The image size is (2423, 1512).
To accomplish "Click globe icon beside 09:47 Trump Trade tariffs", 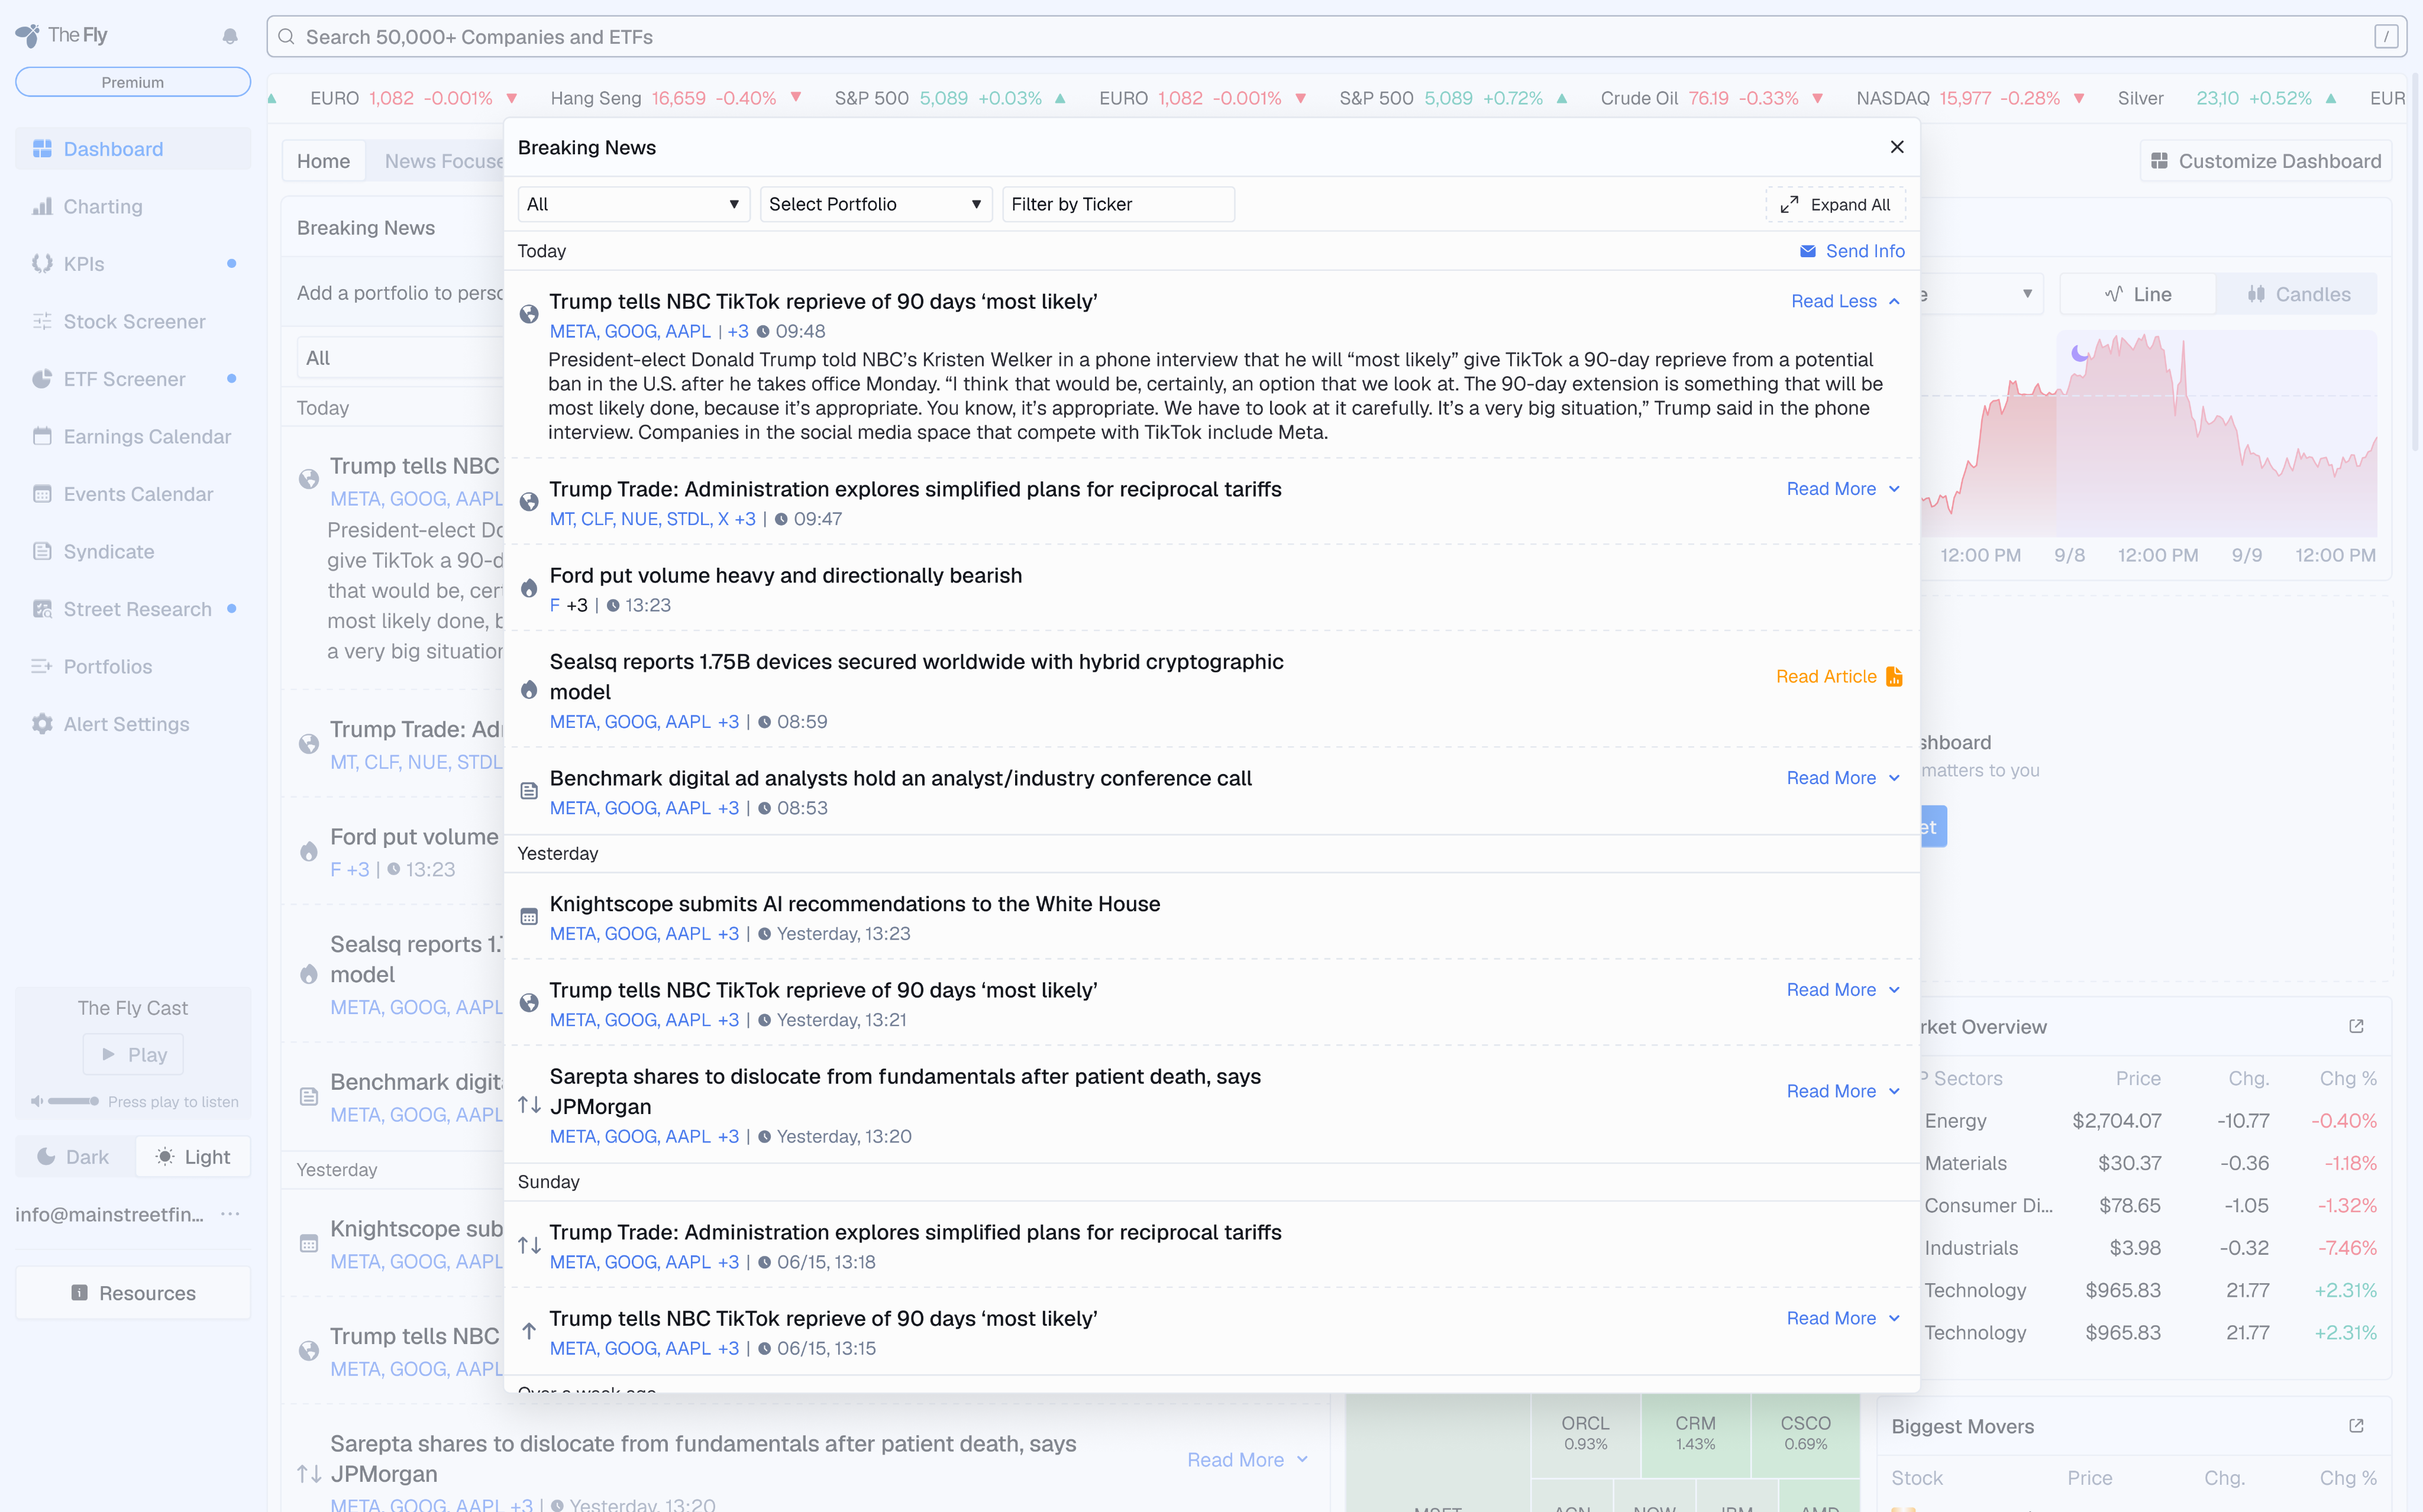I will pos(529,502).
